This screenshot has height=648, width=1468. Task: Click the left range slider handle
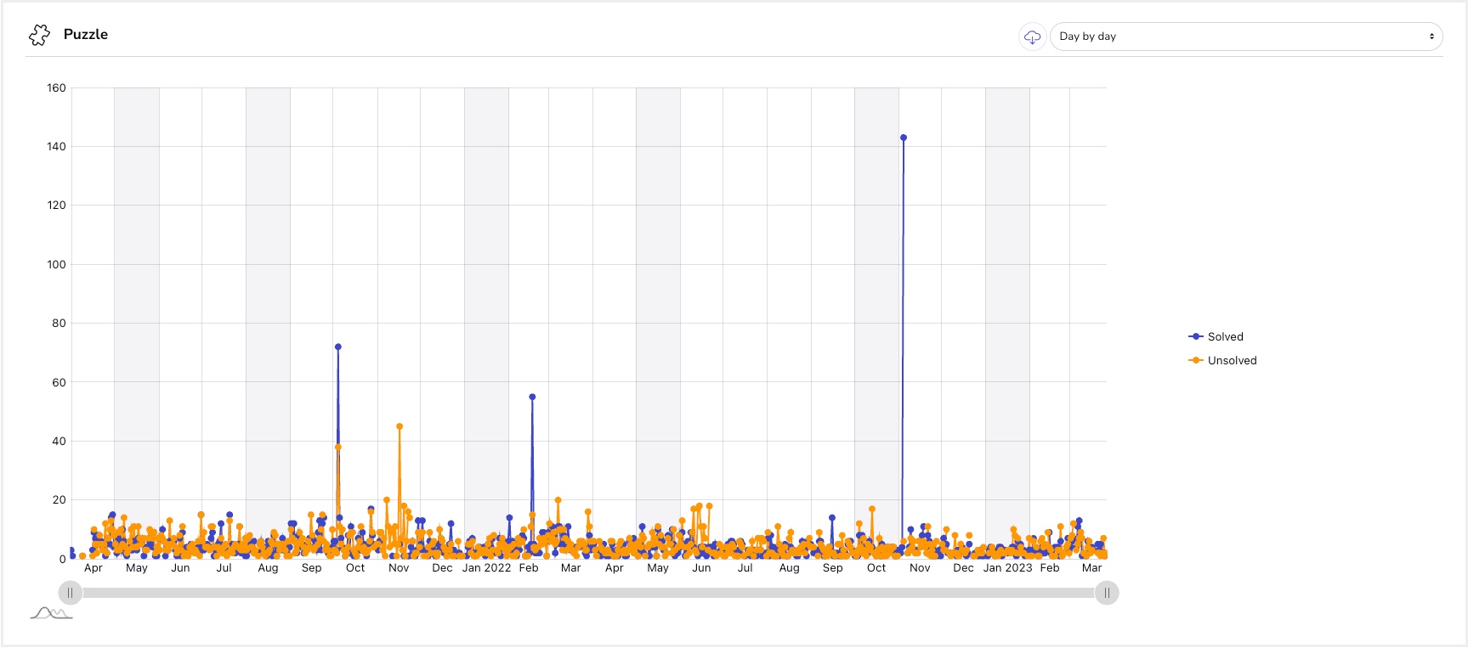coord(70,593)
